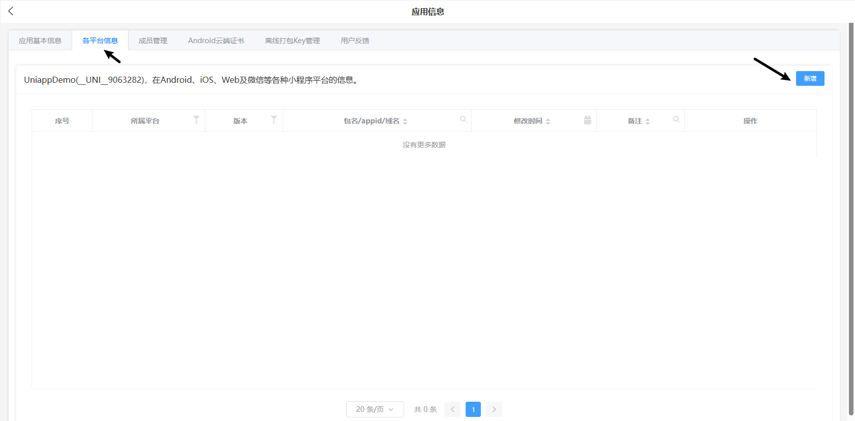855x421 pixels.
Task: Sort by 备注 column arrows
Action: (x=648, y=121)
